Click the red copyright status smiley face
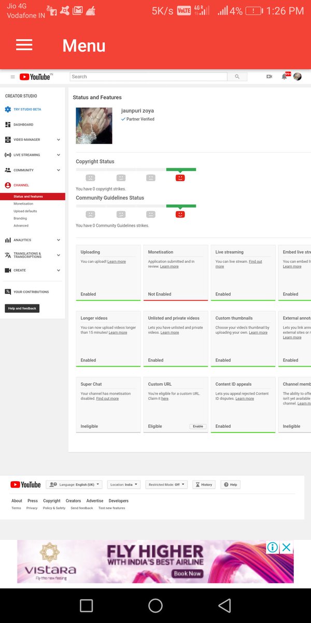Screen dimensions: 311x623 [x=180, y=178]
